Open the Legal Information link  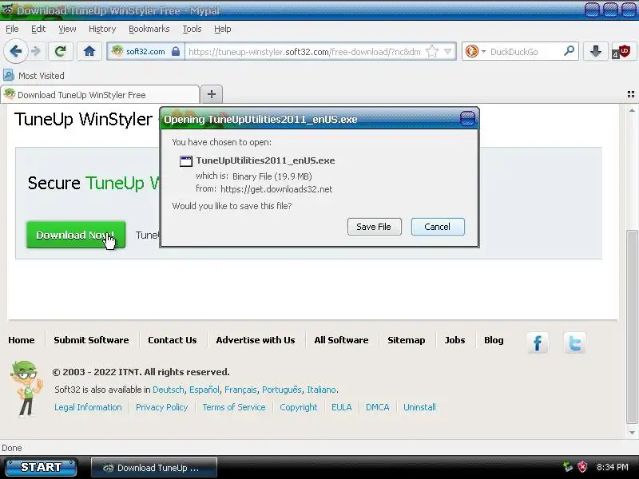click(88, 407)
